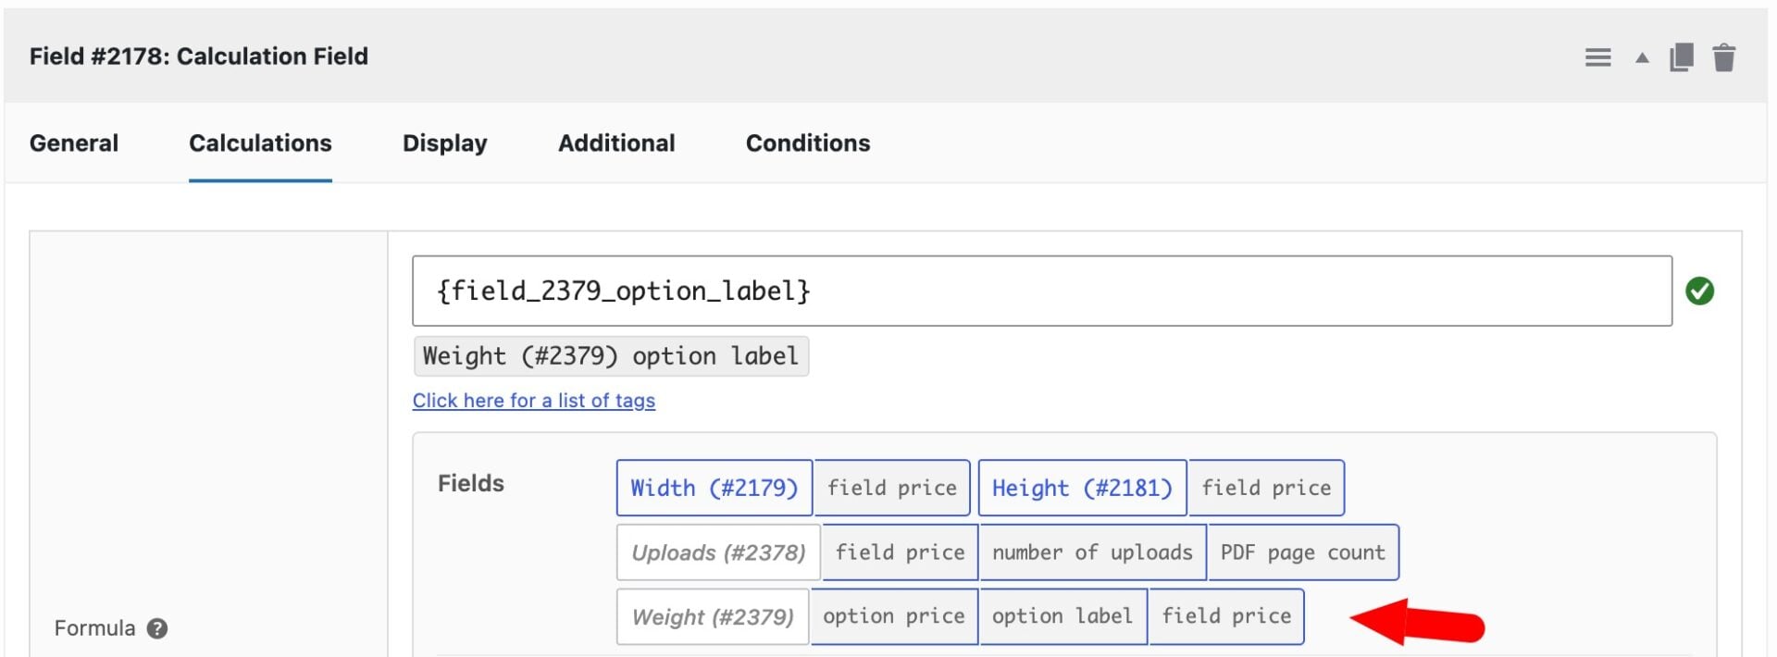Switch to the Calculations tab

[260, 143]
